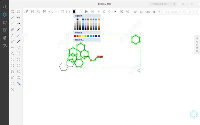Pick the scissors tool in left panel

click(x=12, y=90)
